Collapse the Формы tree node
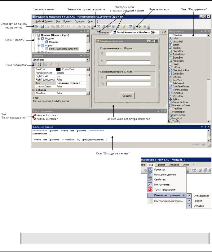This screenshot has width=212, height=252. pyautogui.click(x=38, y=46)
